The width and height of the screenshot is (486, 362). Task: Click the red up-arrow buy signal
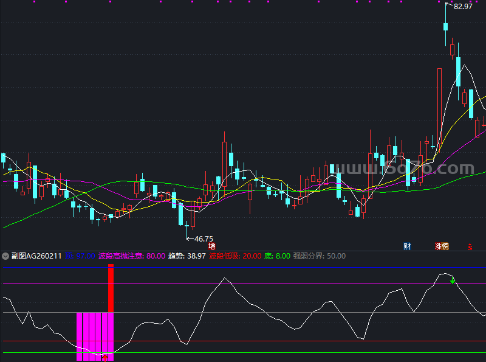point(105,357)
